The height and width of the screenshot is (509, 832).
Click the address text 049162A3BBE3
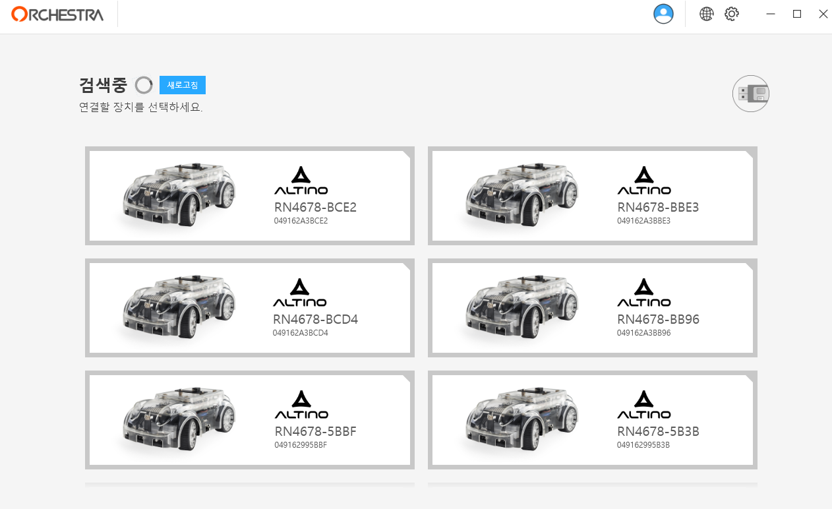point(643,221)
